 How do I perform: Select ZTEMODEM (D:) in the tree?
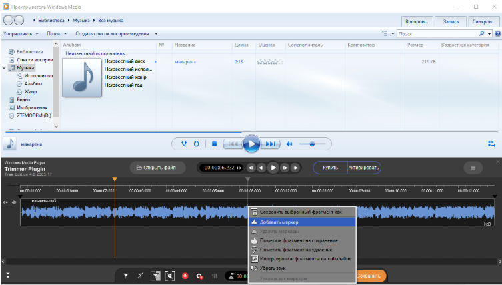30,115
